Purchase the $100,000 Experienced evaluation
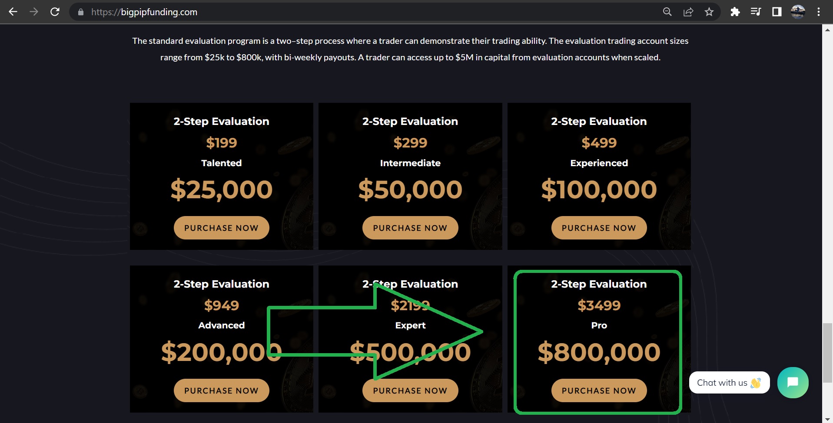This screenshot has width=833, height=423. pos(599,228)
